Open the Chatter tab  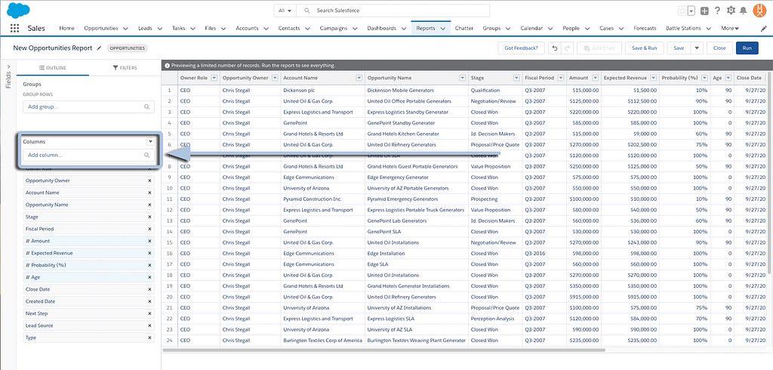click(x=464, y=28)
